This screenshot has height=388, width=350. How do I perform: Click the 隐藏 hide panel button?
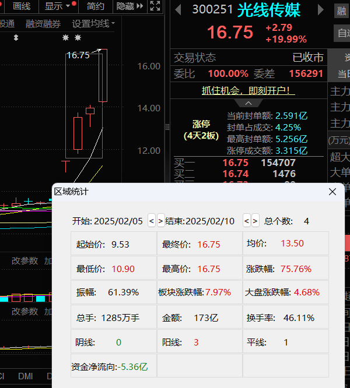click(x=130, y=6)
